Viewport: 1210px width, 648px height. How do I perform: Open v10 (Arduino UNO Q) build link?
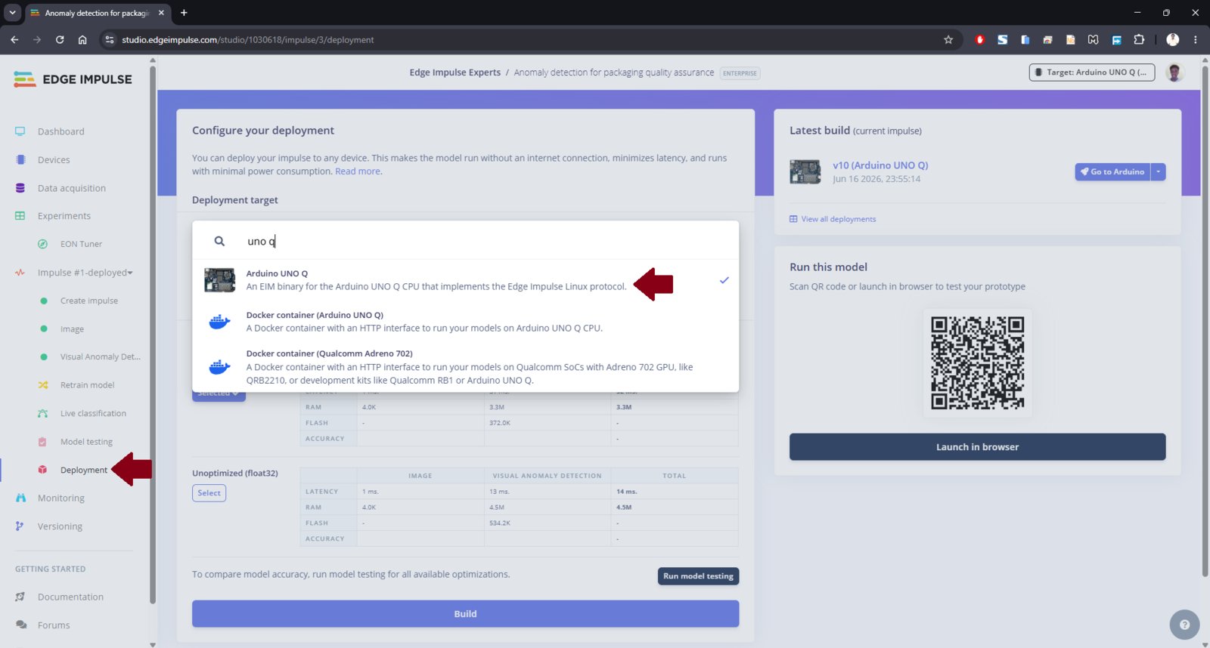pos(880,165)
